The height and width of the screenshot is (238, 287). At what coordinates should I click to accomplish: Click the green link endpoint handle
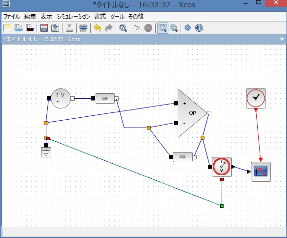tap(222, 206)
